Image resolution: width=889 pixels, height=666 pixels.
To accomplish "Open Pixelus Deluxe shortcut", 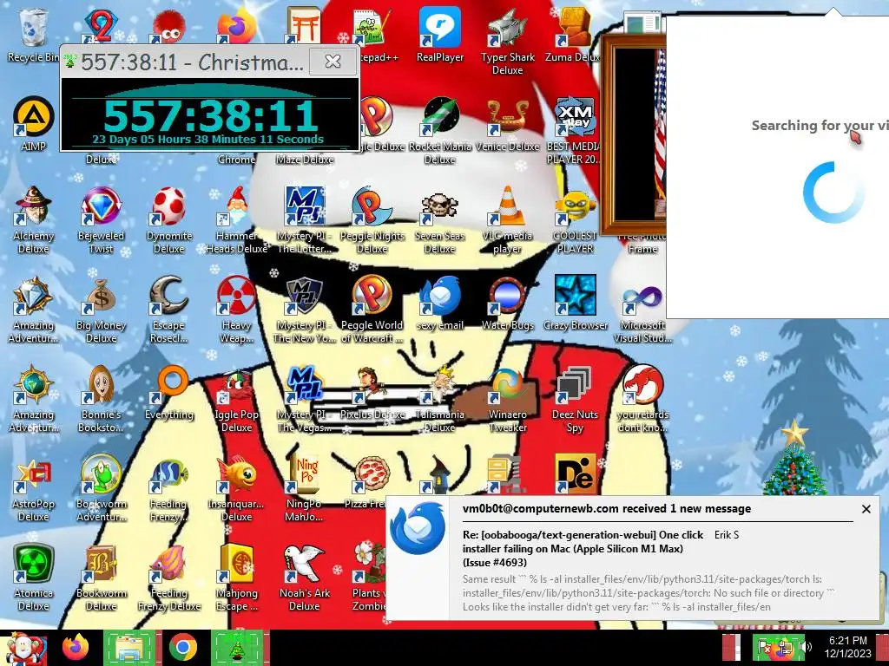I will [x=372, y=393].
